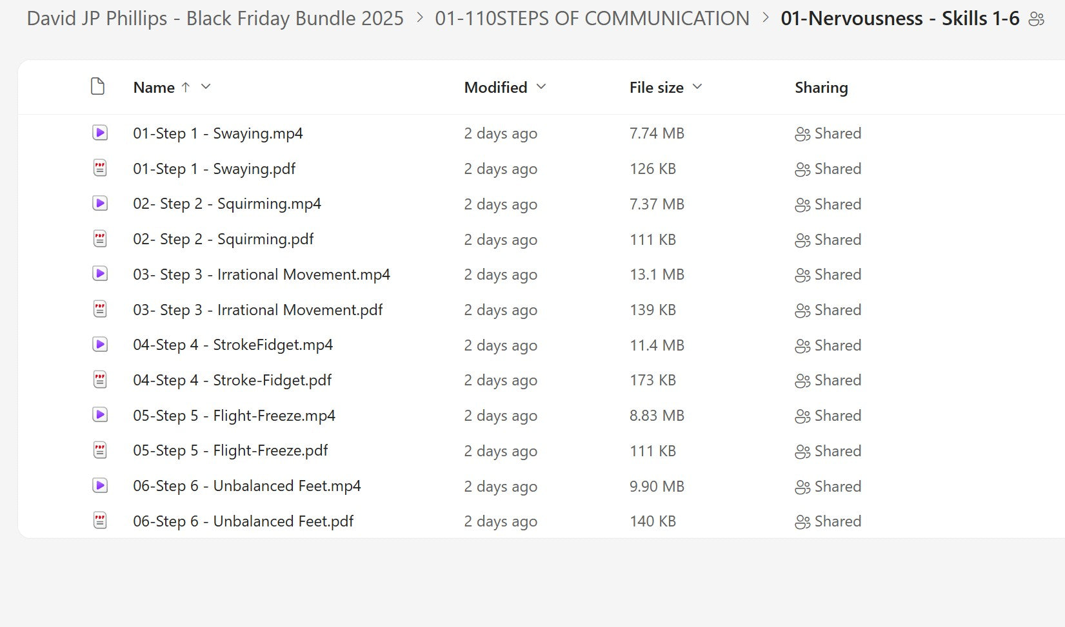Screen dimensions: 1065x627
Task: Go to the Black Friday Bundle 2025 breadcrumb
Action: pos(215,19)
